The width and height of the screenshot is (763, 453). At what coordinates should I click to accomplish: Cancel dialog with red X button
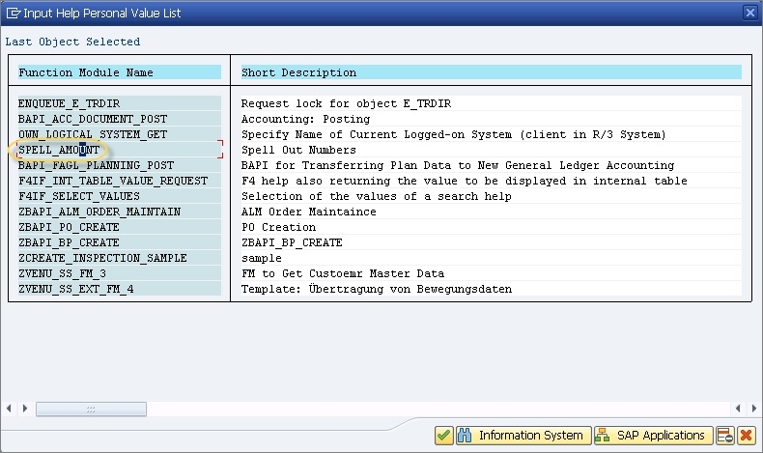point(746,435)
